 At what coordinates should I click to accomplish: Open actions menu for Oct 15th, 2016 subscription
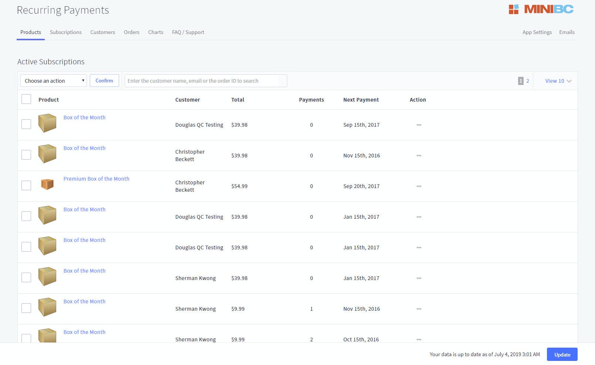tap(419, 340)
